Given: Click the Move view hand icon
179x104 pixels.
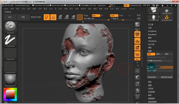Looking at the screenshot, I should coord(137,77).
